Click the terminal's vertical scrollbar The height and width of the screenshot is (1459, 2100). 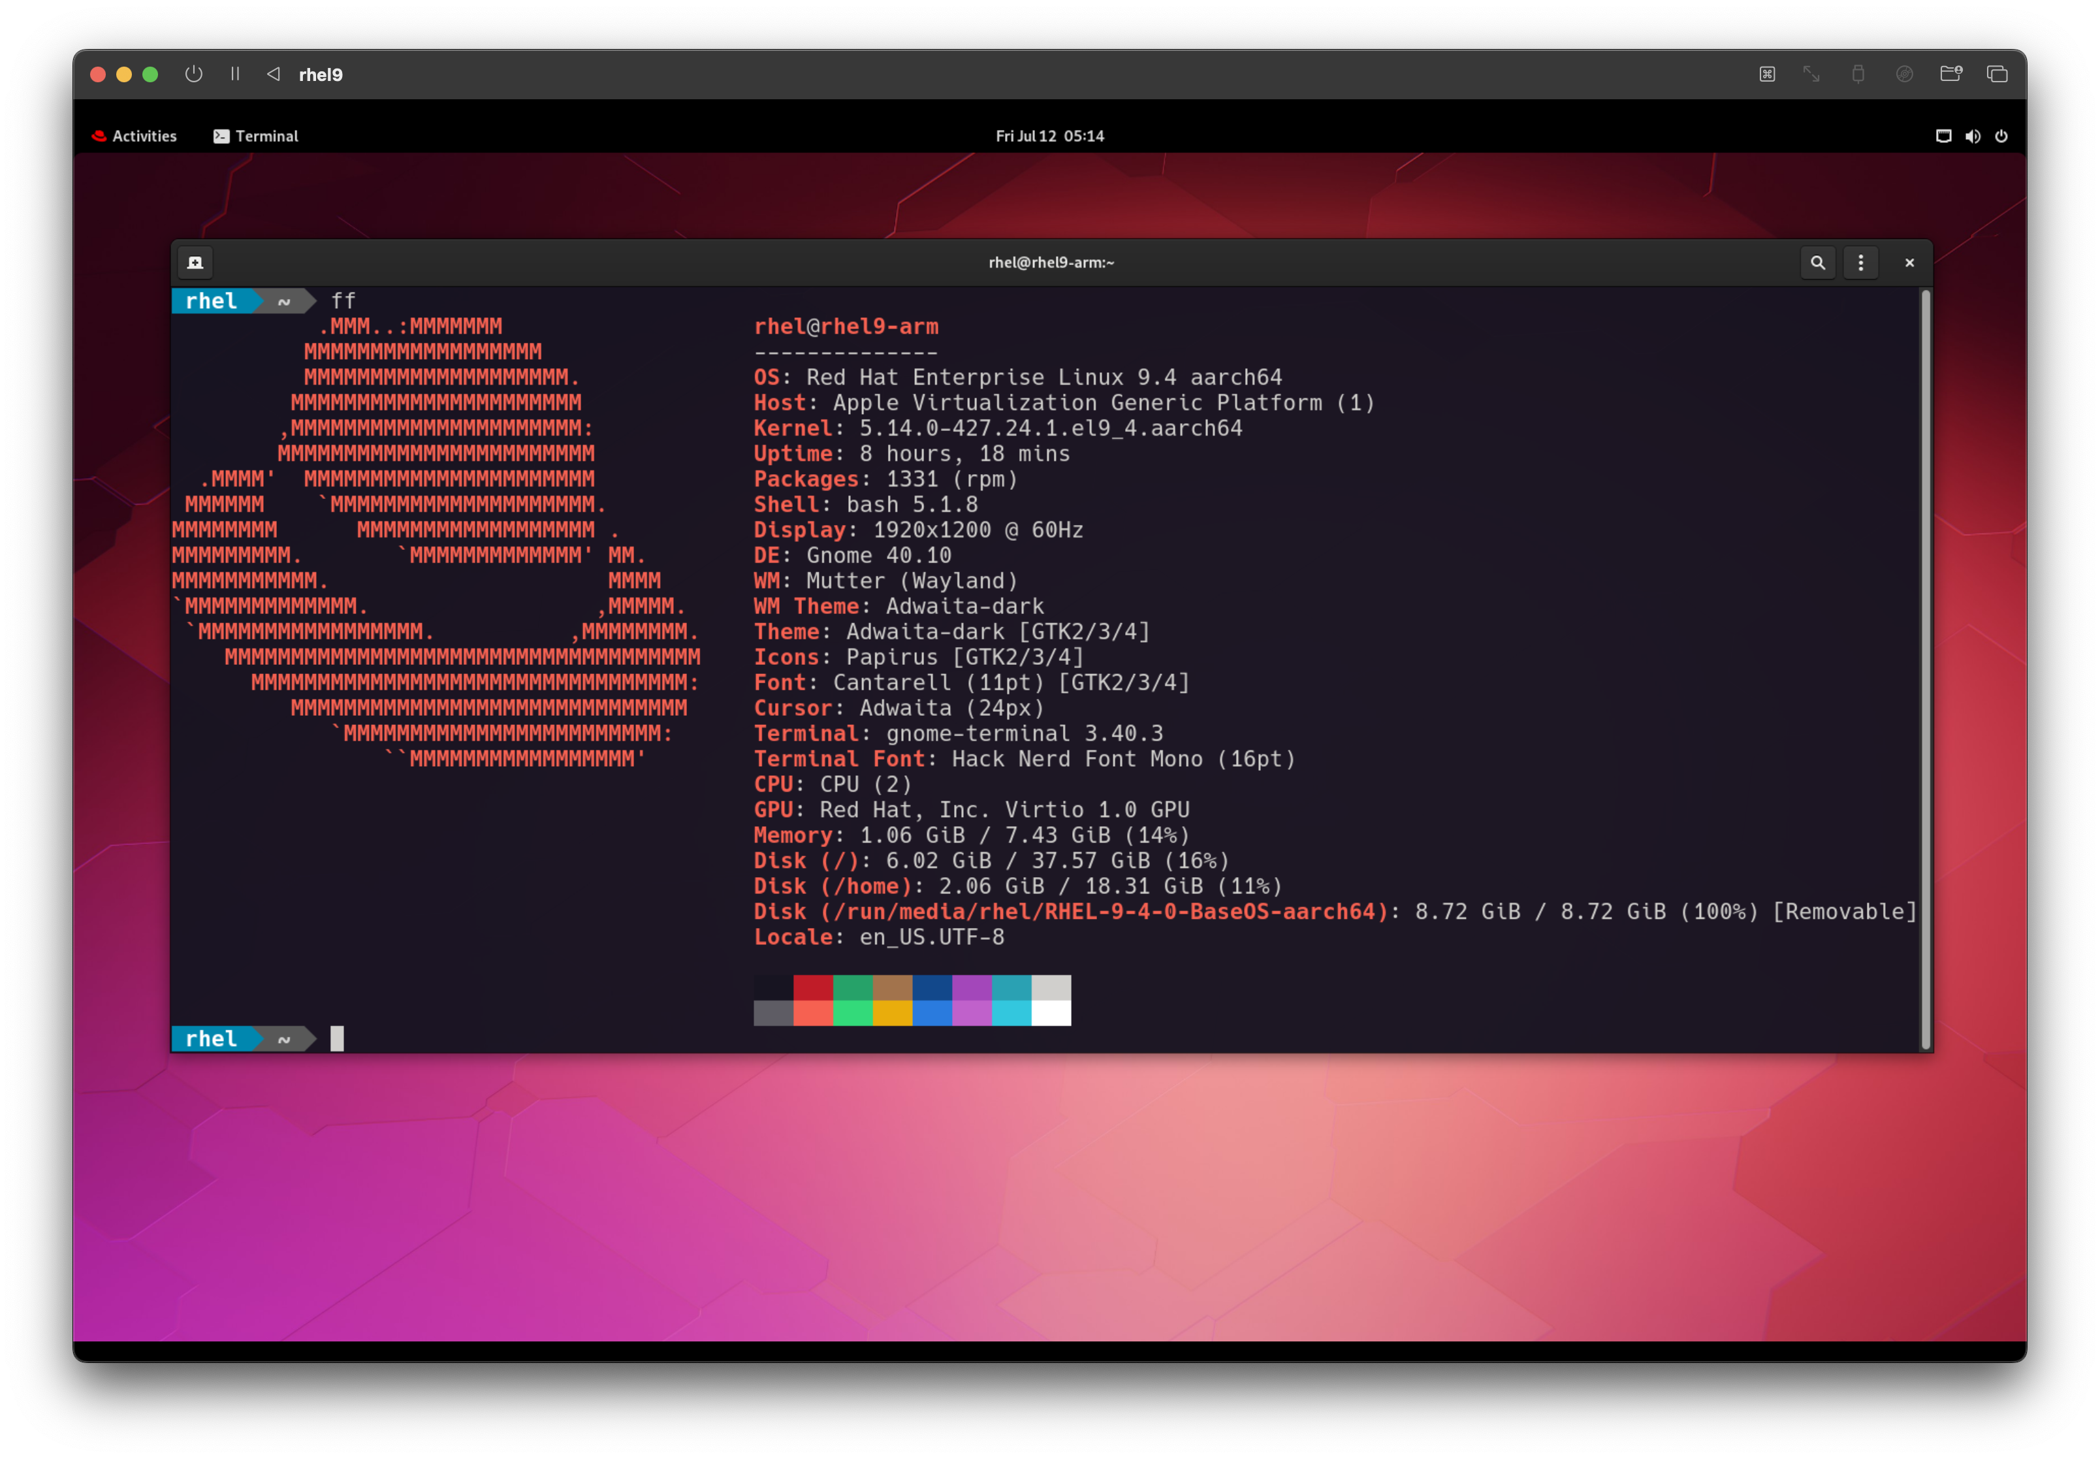point(1926,669)
